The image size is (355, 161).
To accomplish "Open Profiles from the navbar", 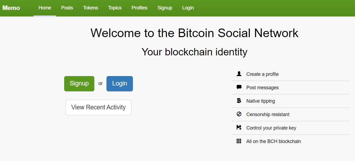I will tap(139, 8).
